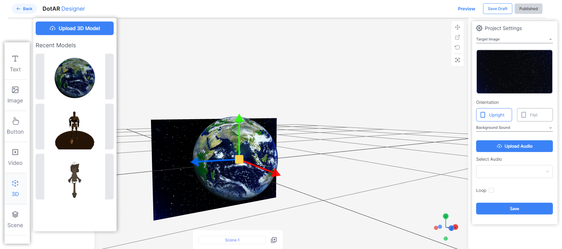This screenshot has height=249, width=562.
Task: Switch to the Scene 1 tab
Action: pyautogui.click(x=232, y=240)
